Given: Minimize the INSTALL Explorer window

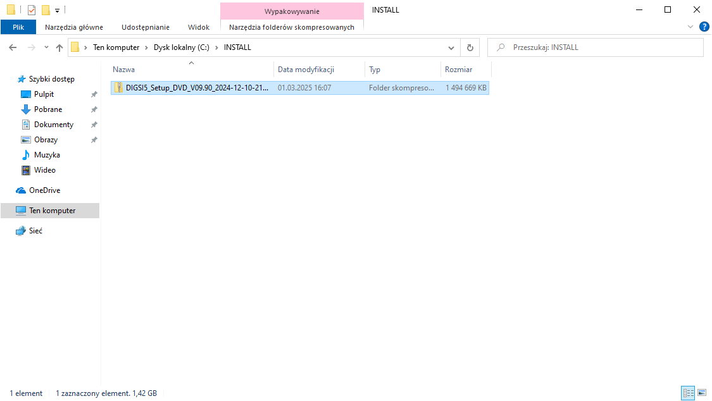Looking at the screenshot, I should [639, 10].
